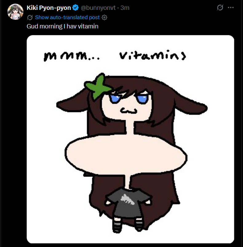Click the blue verified badge
This screenshot has width=243, height=247.
tap(75, 8)
